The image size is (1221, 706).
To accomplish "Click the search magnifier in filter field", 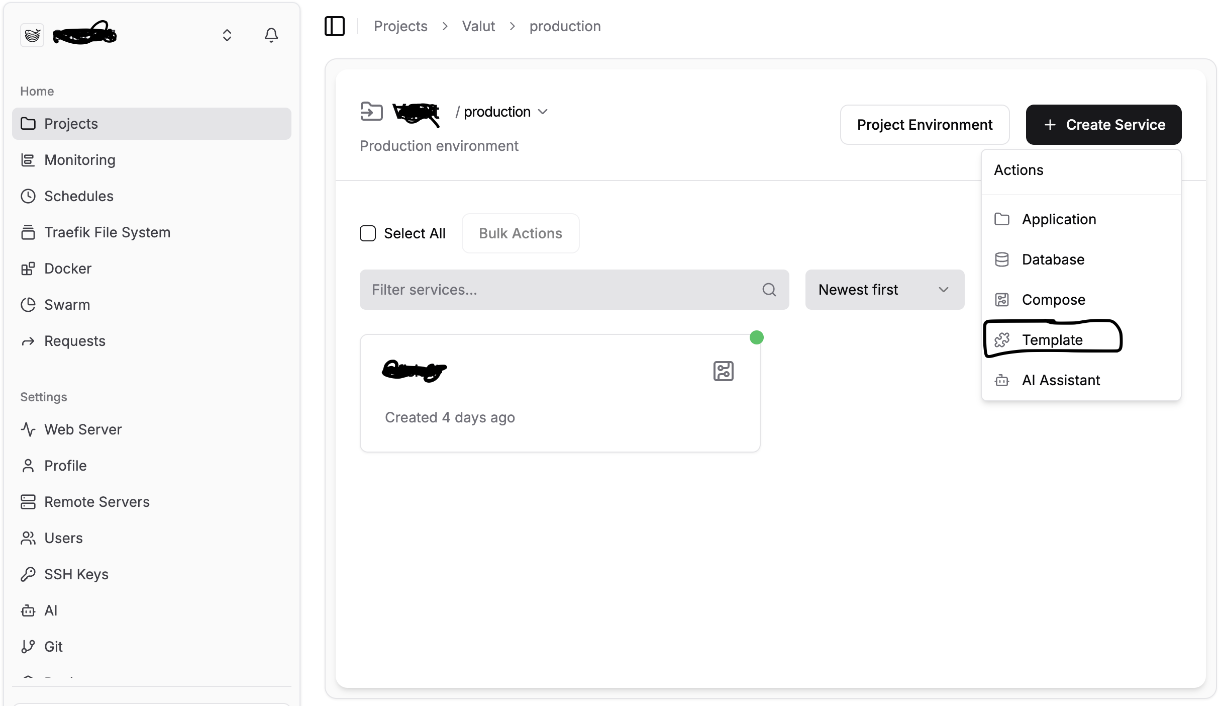I will pyautogui.click(x=769, y=290).
